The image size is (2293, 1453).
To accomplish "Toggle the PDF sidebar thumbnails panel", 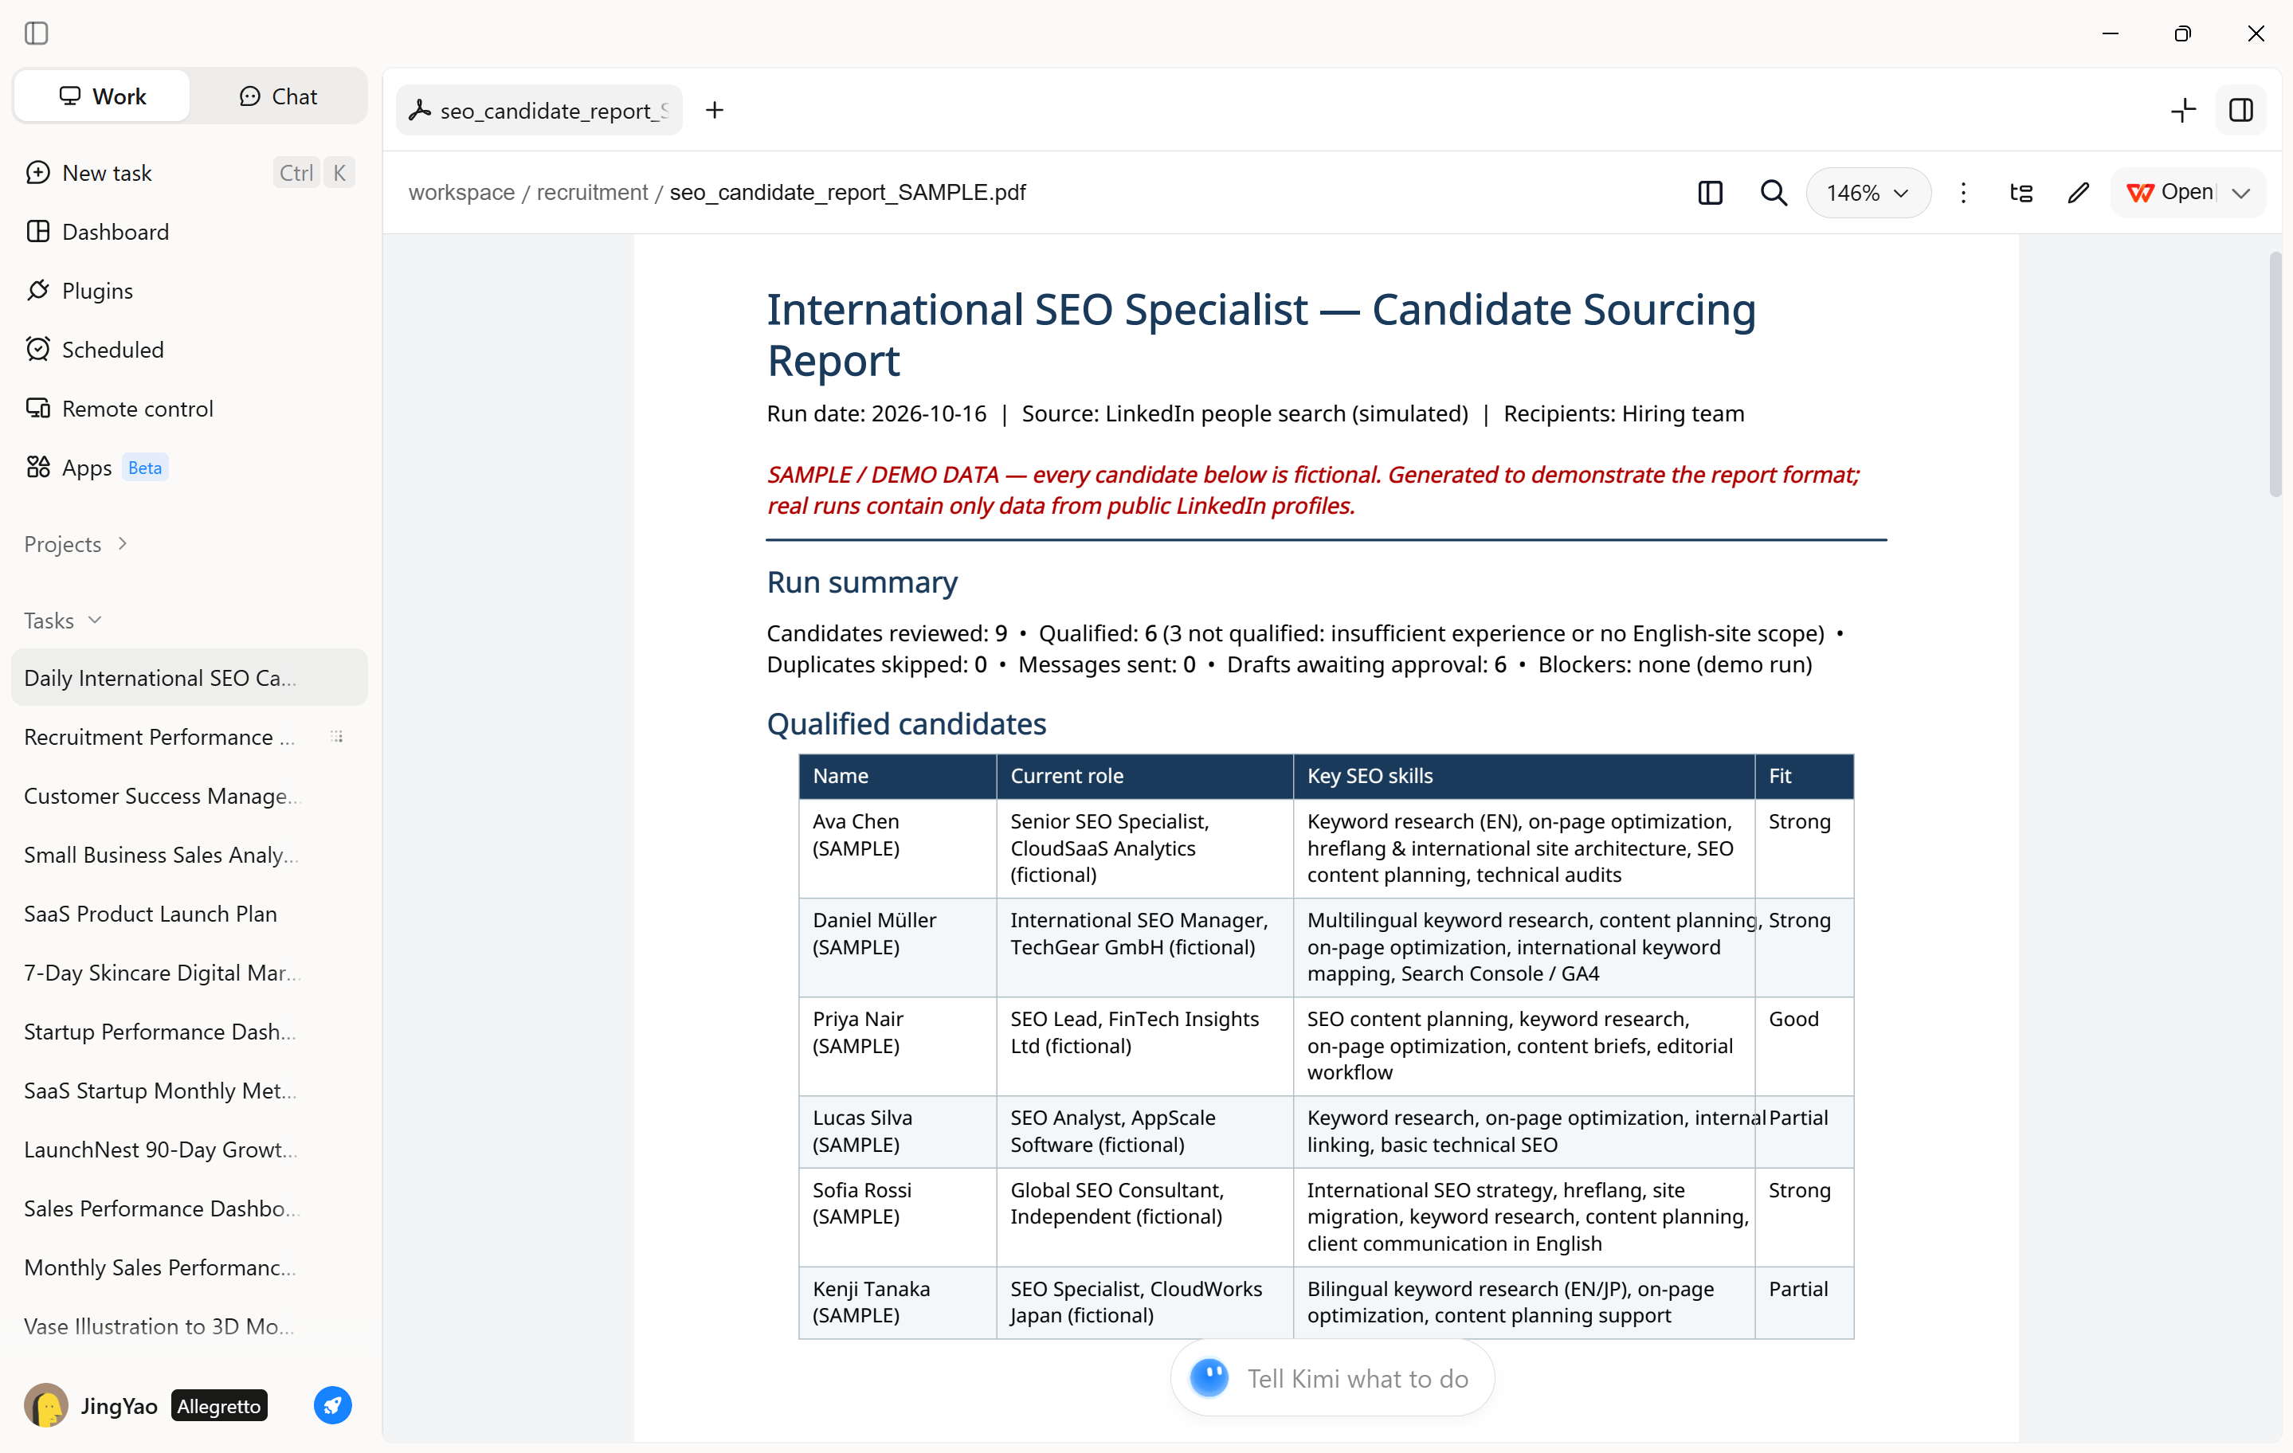I will pyautogui.click(x=1711, y=192).
